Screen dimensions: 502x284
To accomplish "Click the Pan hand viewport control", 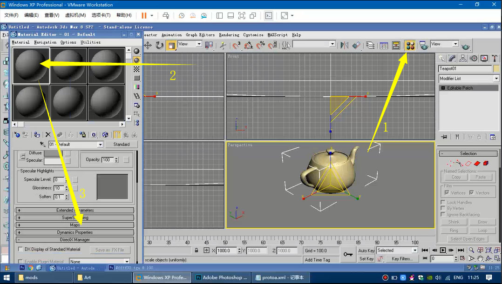I will click(x=480, y=258).
